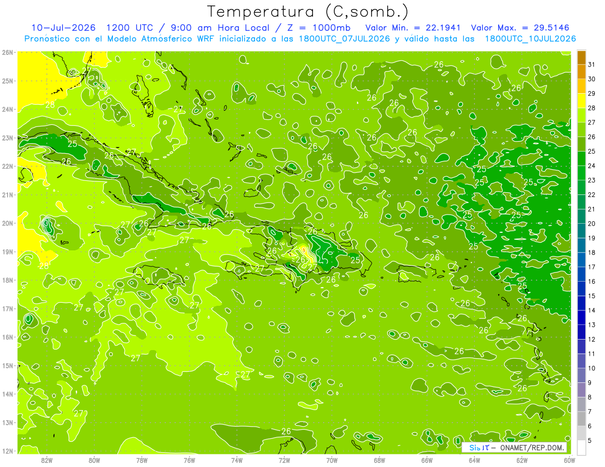The height and width of the screenshot is (467, 605).
Task: Click the blue color bar segment between 14 and 15
Action: pyautogui.click(x=581, y=303)
